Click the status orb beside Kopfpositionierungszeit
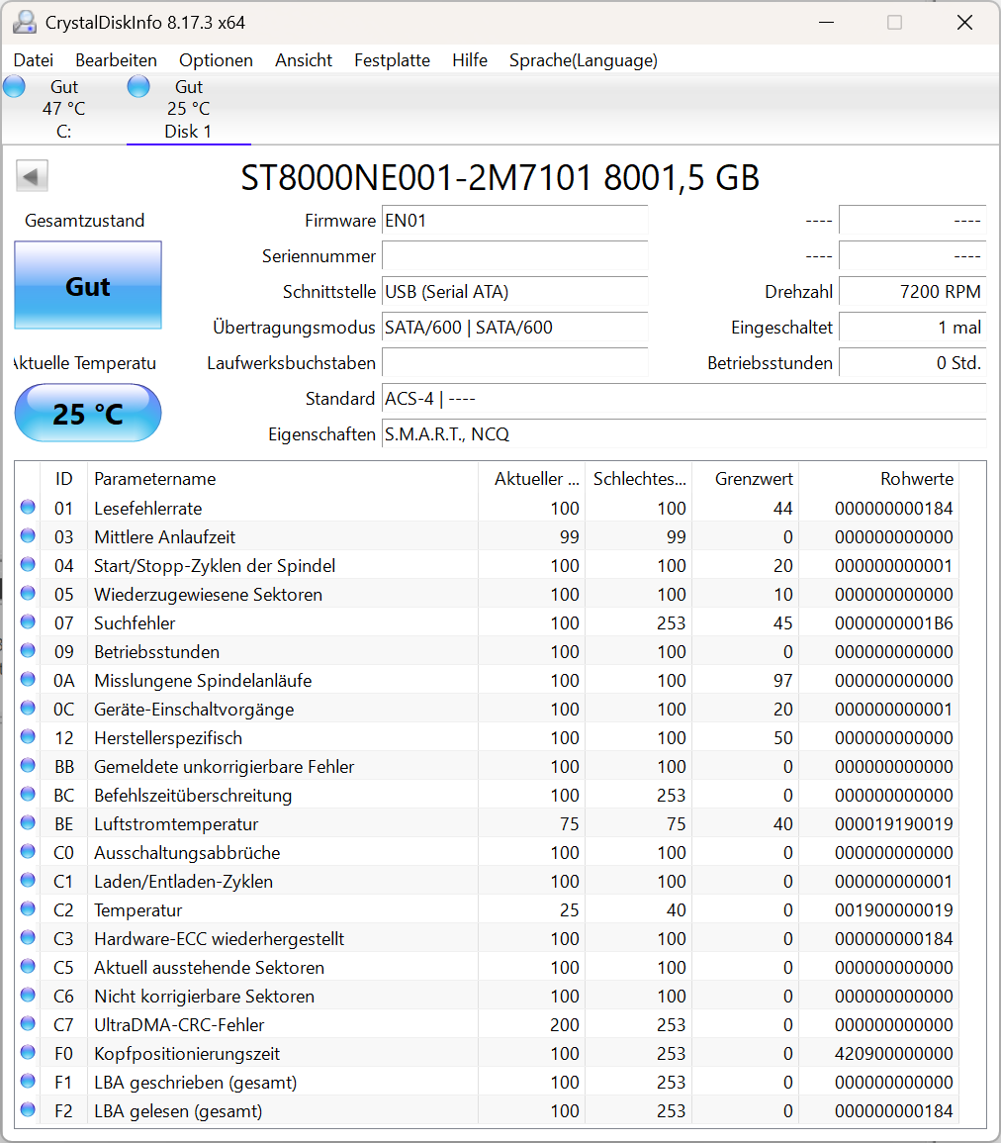1001x1143 pixels. [28, 1053]
